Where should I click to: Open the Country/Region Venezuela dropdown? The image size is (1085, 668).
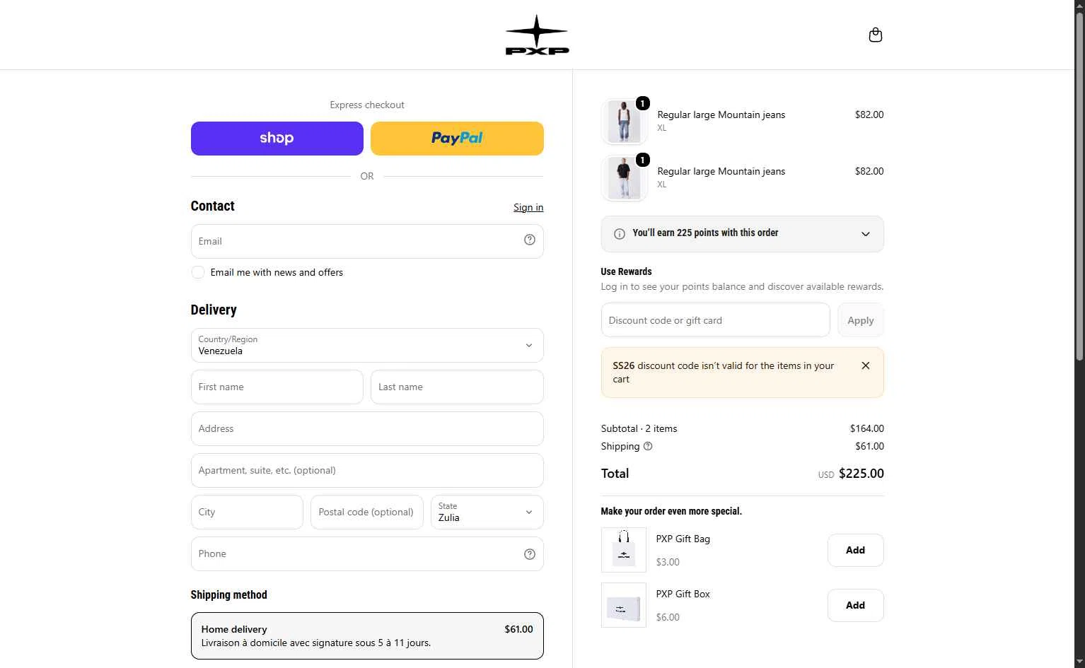367,345
